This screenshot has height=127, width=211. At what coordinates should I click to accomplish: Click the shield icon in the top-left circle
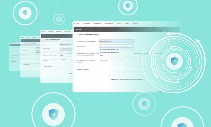point(25,12)
